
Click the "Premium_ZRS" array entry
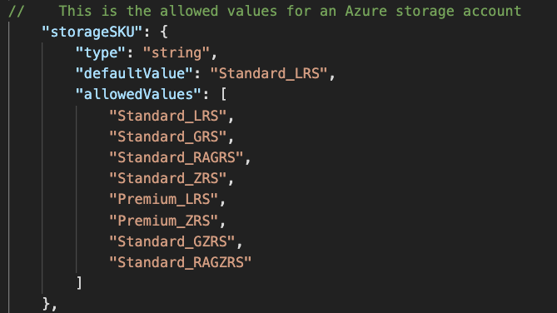tap(163, 221)
